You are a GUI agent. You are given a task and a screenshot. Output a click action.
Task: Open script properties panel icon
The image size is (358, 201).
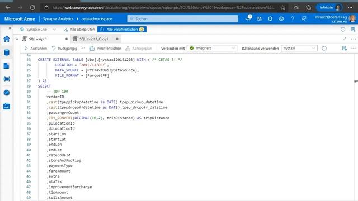click(x=345, y=49)
